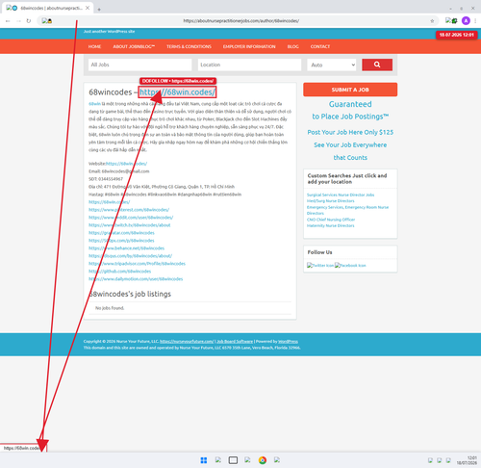
Task: Open the github.com/68wincodes link
Action: click(120, 272)
